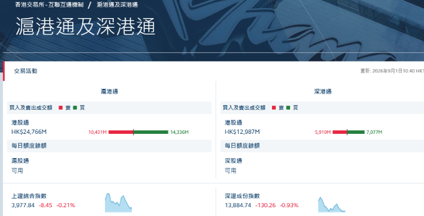Open the 滬港通及深港通 breadcrumb link
Screen dimensions: 424x216
point(117,5)
